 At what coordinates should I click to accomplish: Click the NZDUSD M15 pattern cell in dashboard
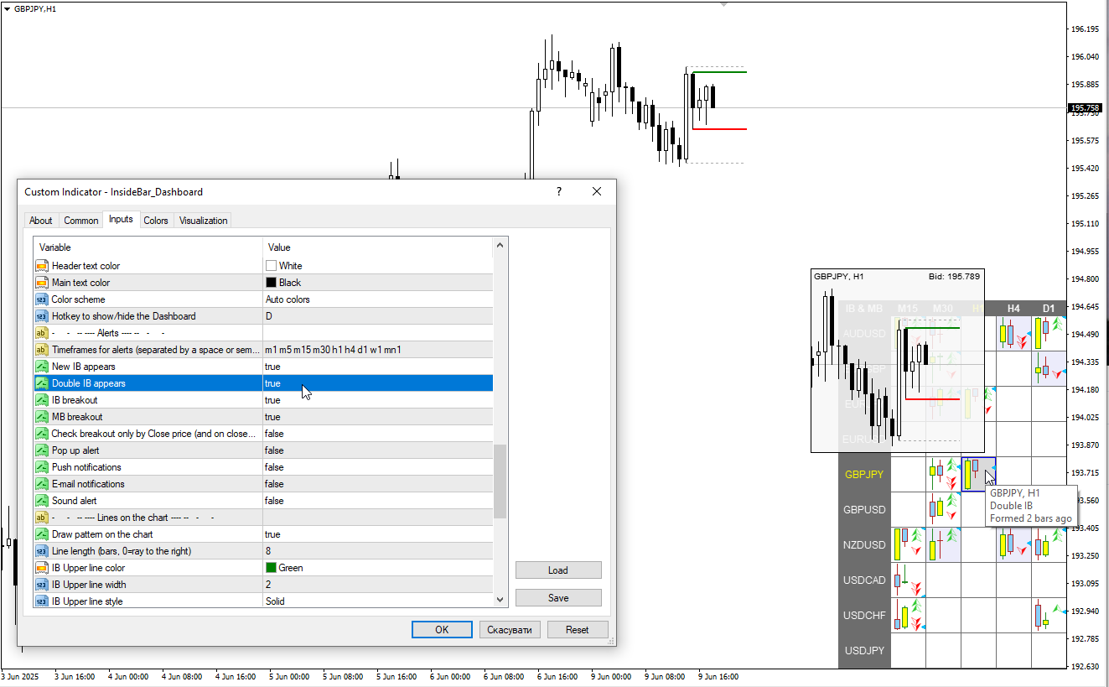tap(908, 544)
